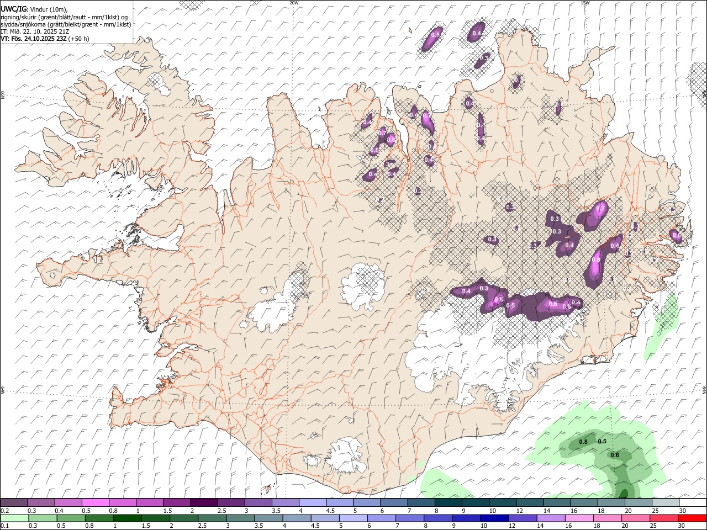Click the bright red swatch labeled 30 in the bottom legend row
Viewport: 707px width, 530px height.
(x=692, y=518)
